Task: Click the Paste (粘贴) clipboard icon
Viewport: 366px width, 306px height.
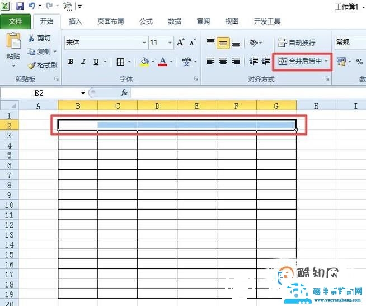Action: 13,41
